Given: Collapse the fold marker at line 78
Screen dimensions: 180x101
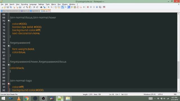Looking at the screenshot, I should pos(9,46).
